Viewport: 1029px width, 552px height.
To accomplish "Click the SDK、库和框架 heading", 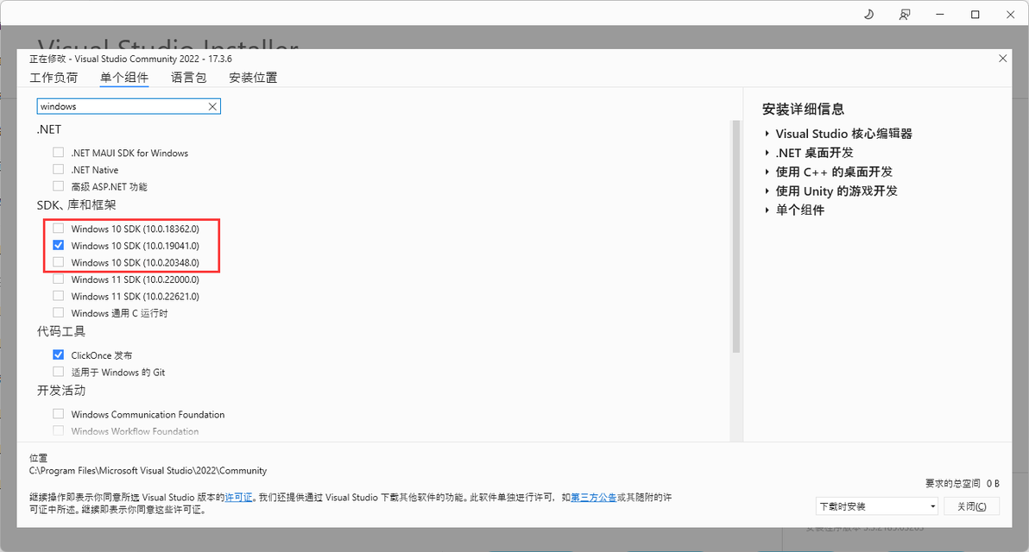I will (x=76, y=204).
